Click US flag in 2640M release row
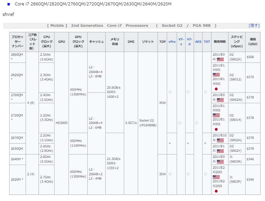Screen dimensions: 265x201 [220, 162]
